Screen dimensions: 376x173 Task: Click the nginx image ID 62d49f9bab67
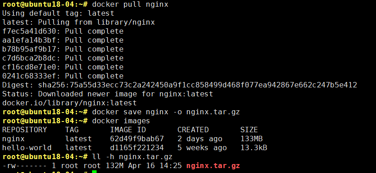(x=137, y=139)
